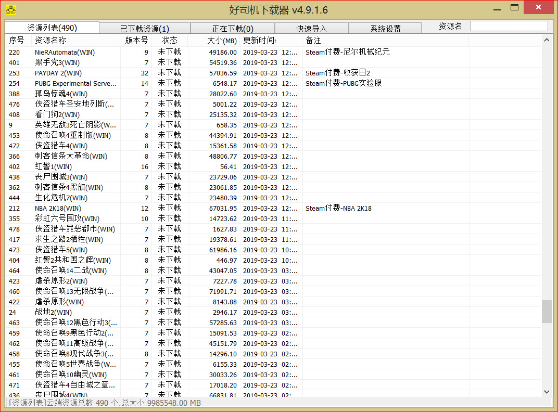
Task: Select the 红警2共和国之辉(WIN) row
Action: pos(273,261)
